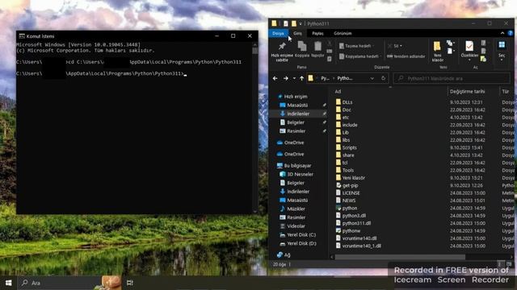Select the Scripts folder
Screen dimensions: 517x290
(x=347, y=147)
